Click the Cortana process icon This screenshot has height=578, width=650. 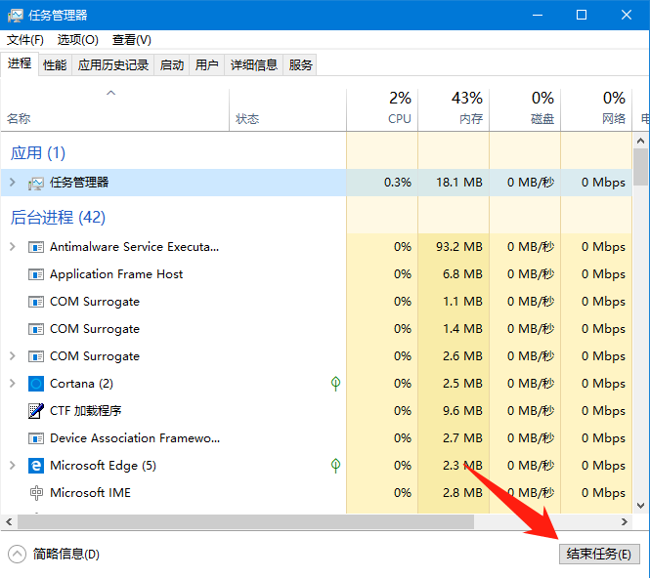point(36,384)
